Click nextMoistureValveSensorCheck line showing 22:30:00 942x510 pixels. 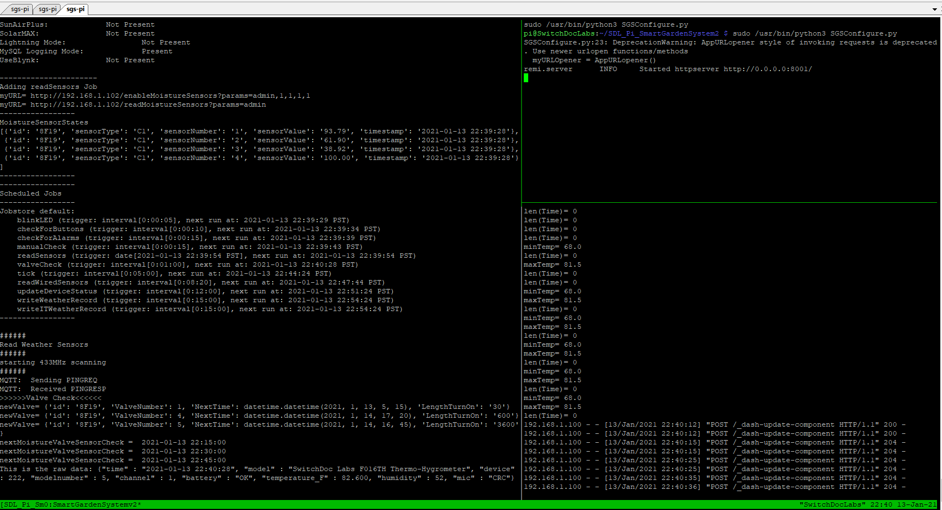click(113, 451)
